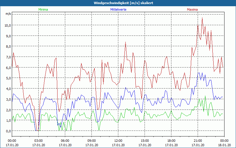Click the 15:00 time axis label
The width and height of the screenshot is (236, 148).
point(145,141)
